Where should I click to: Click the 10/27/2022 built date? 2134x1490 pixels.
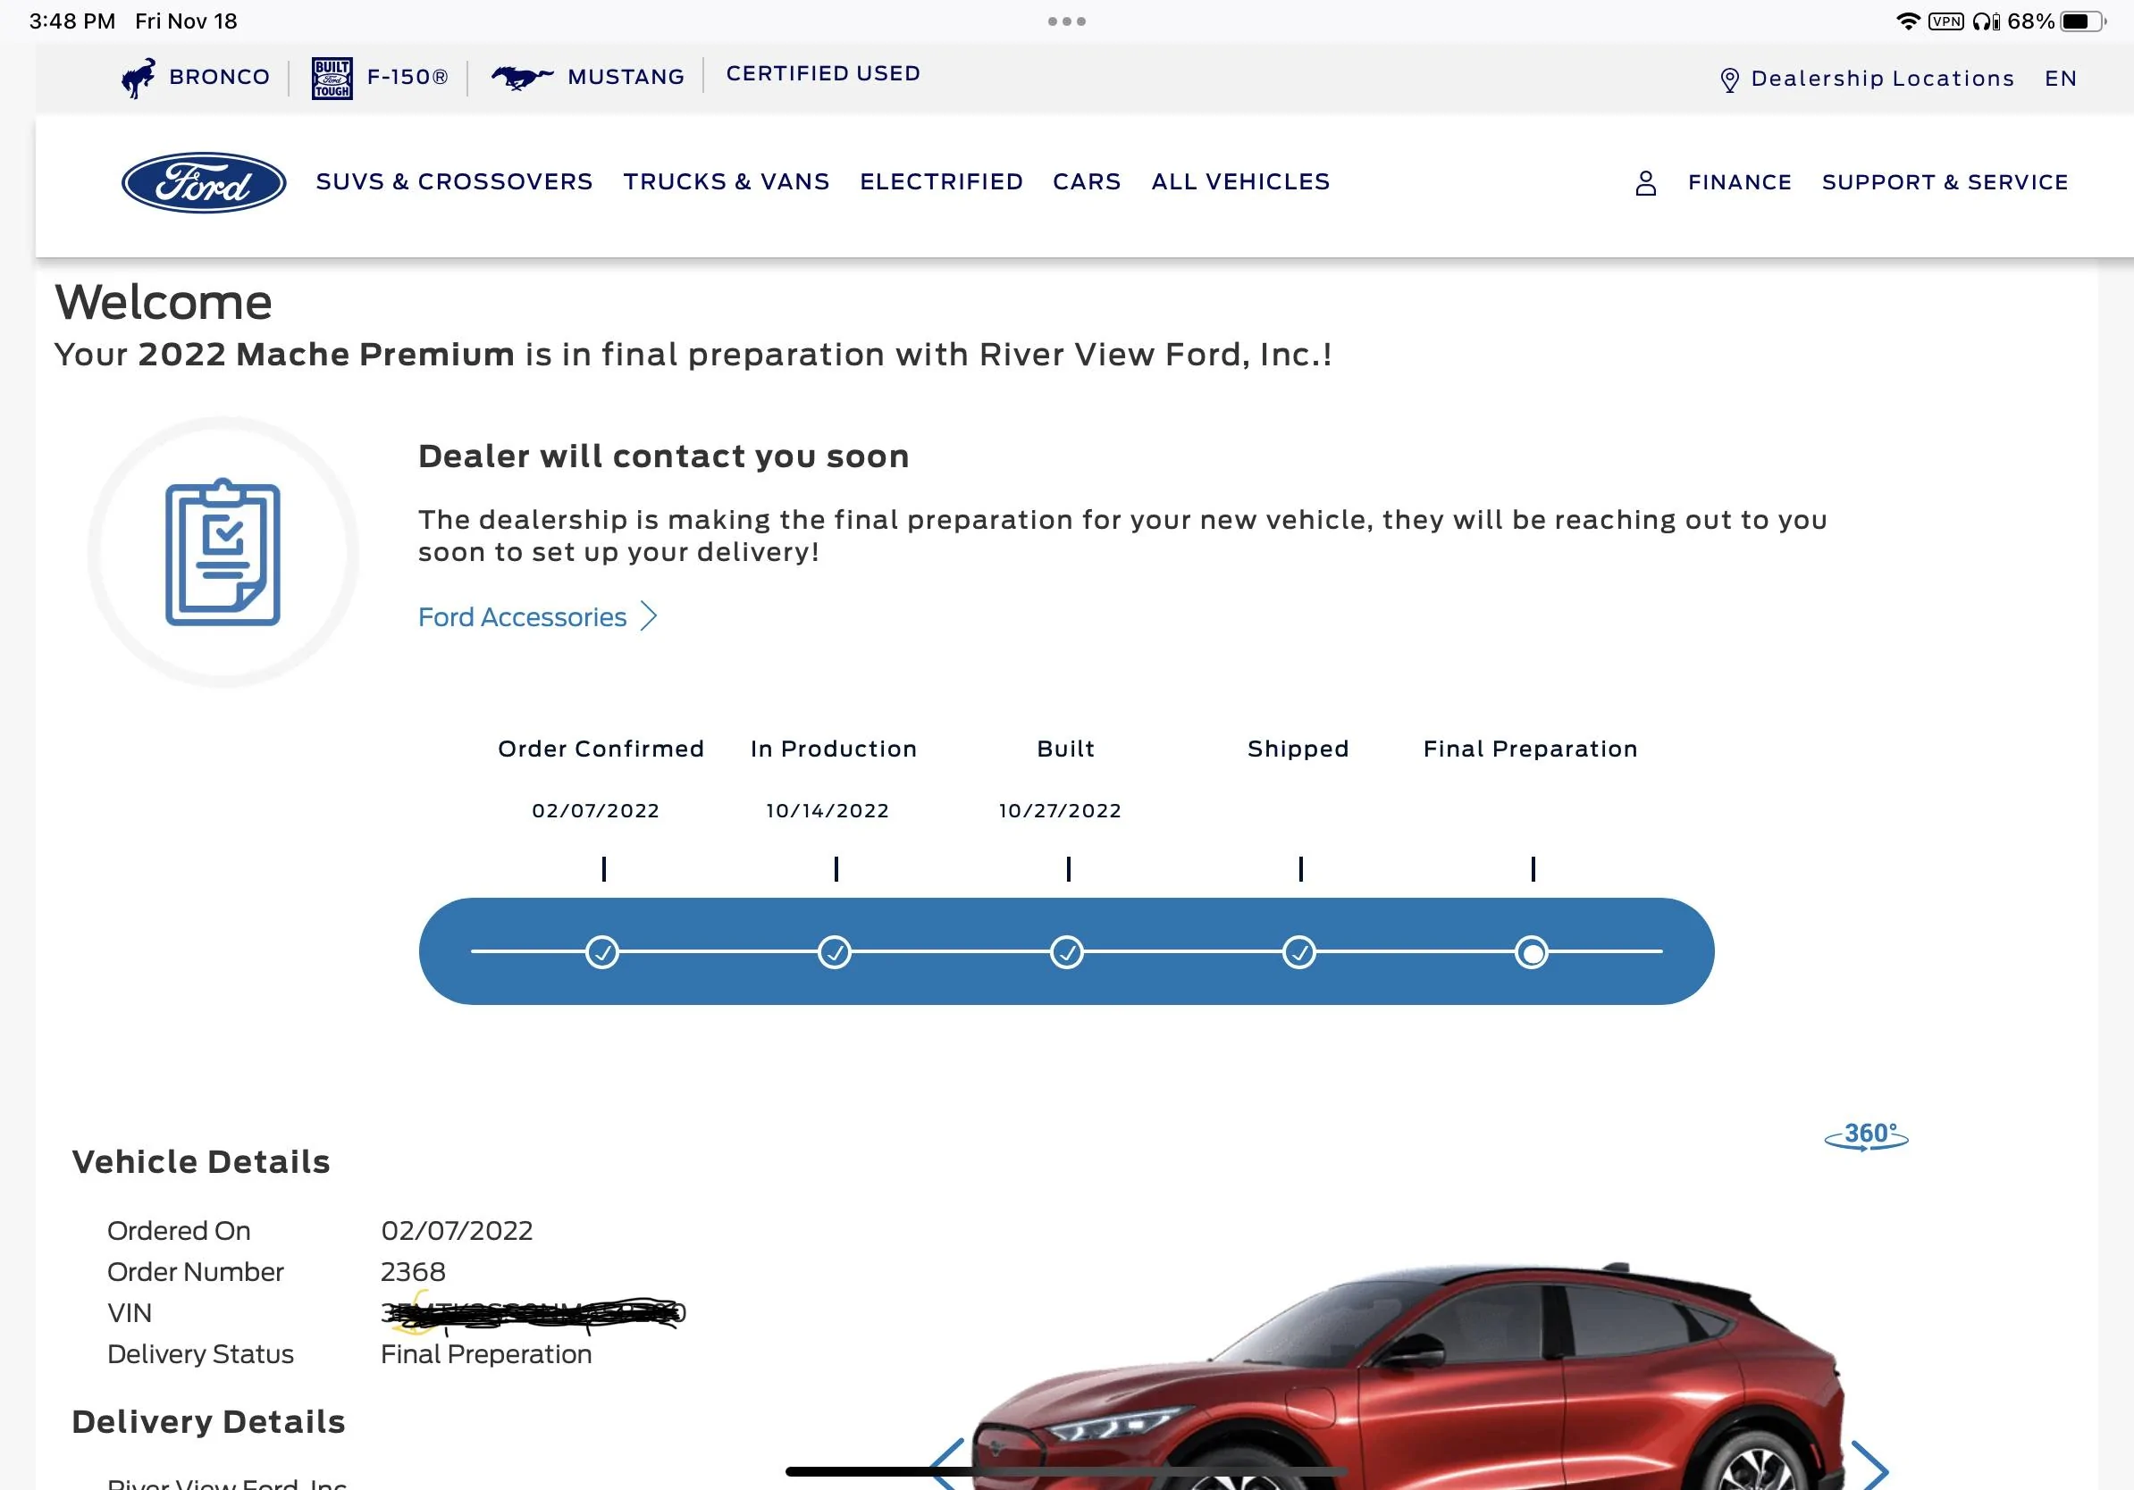[x=1060, y=811]
